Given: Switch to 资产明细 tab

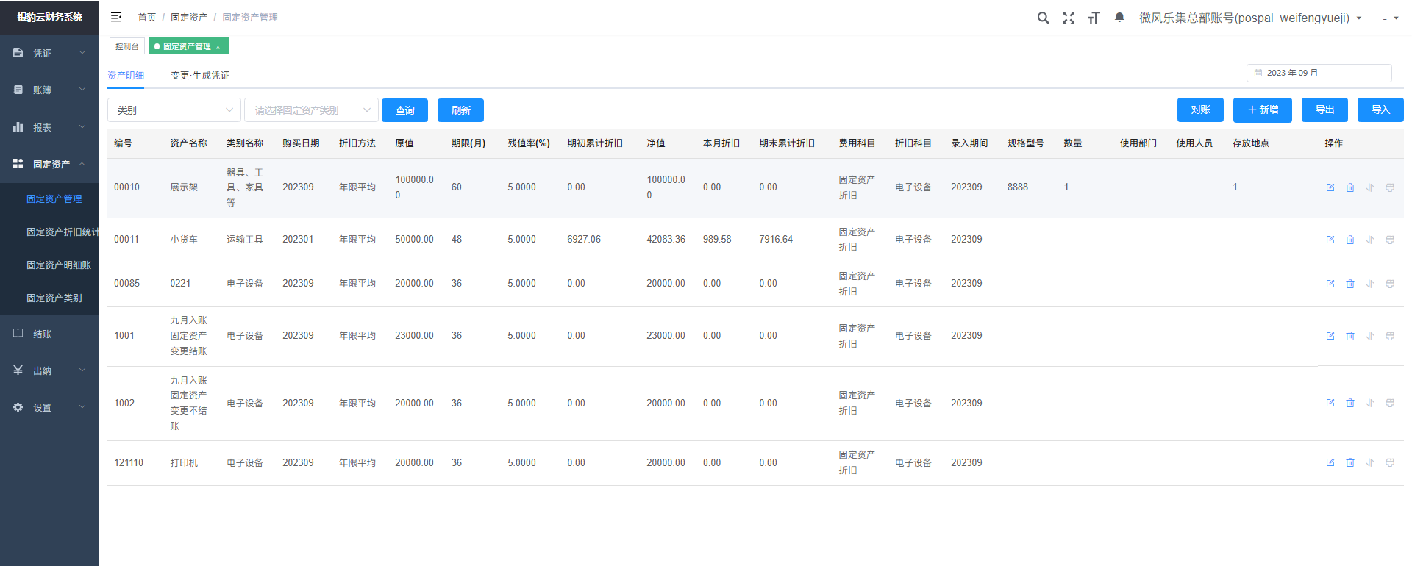Looking at the screenshot, I should (126, 75).
